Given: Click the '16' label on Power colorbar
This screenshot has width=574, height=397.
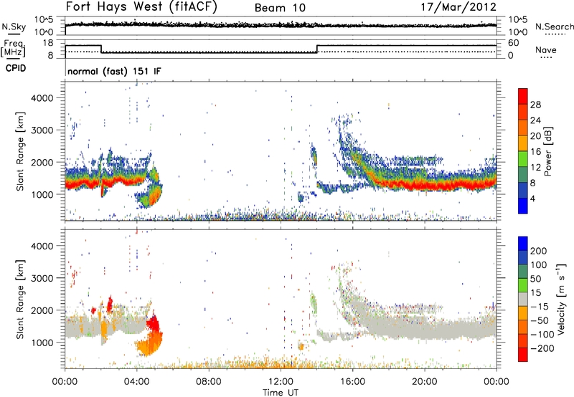Looking at the screenshot, I should click(x=535, y=152).
